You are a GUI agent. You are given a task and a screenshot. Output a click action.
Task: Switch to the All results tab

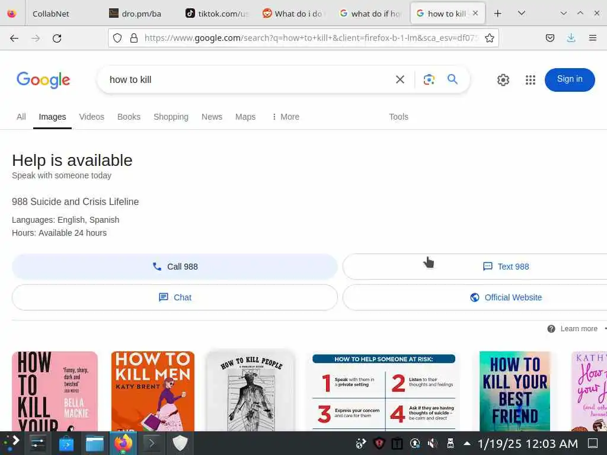[x=21, y=117]
